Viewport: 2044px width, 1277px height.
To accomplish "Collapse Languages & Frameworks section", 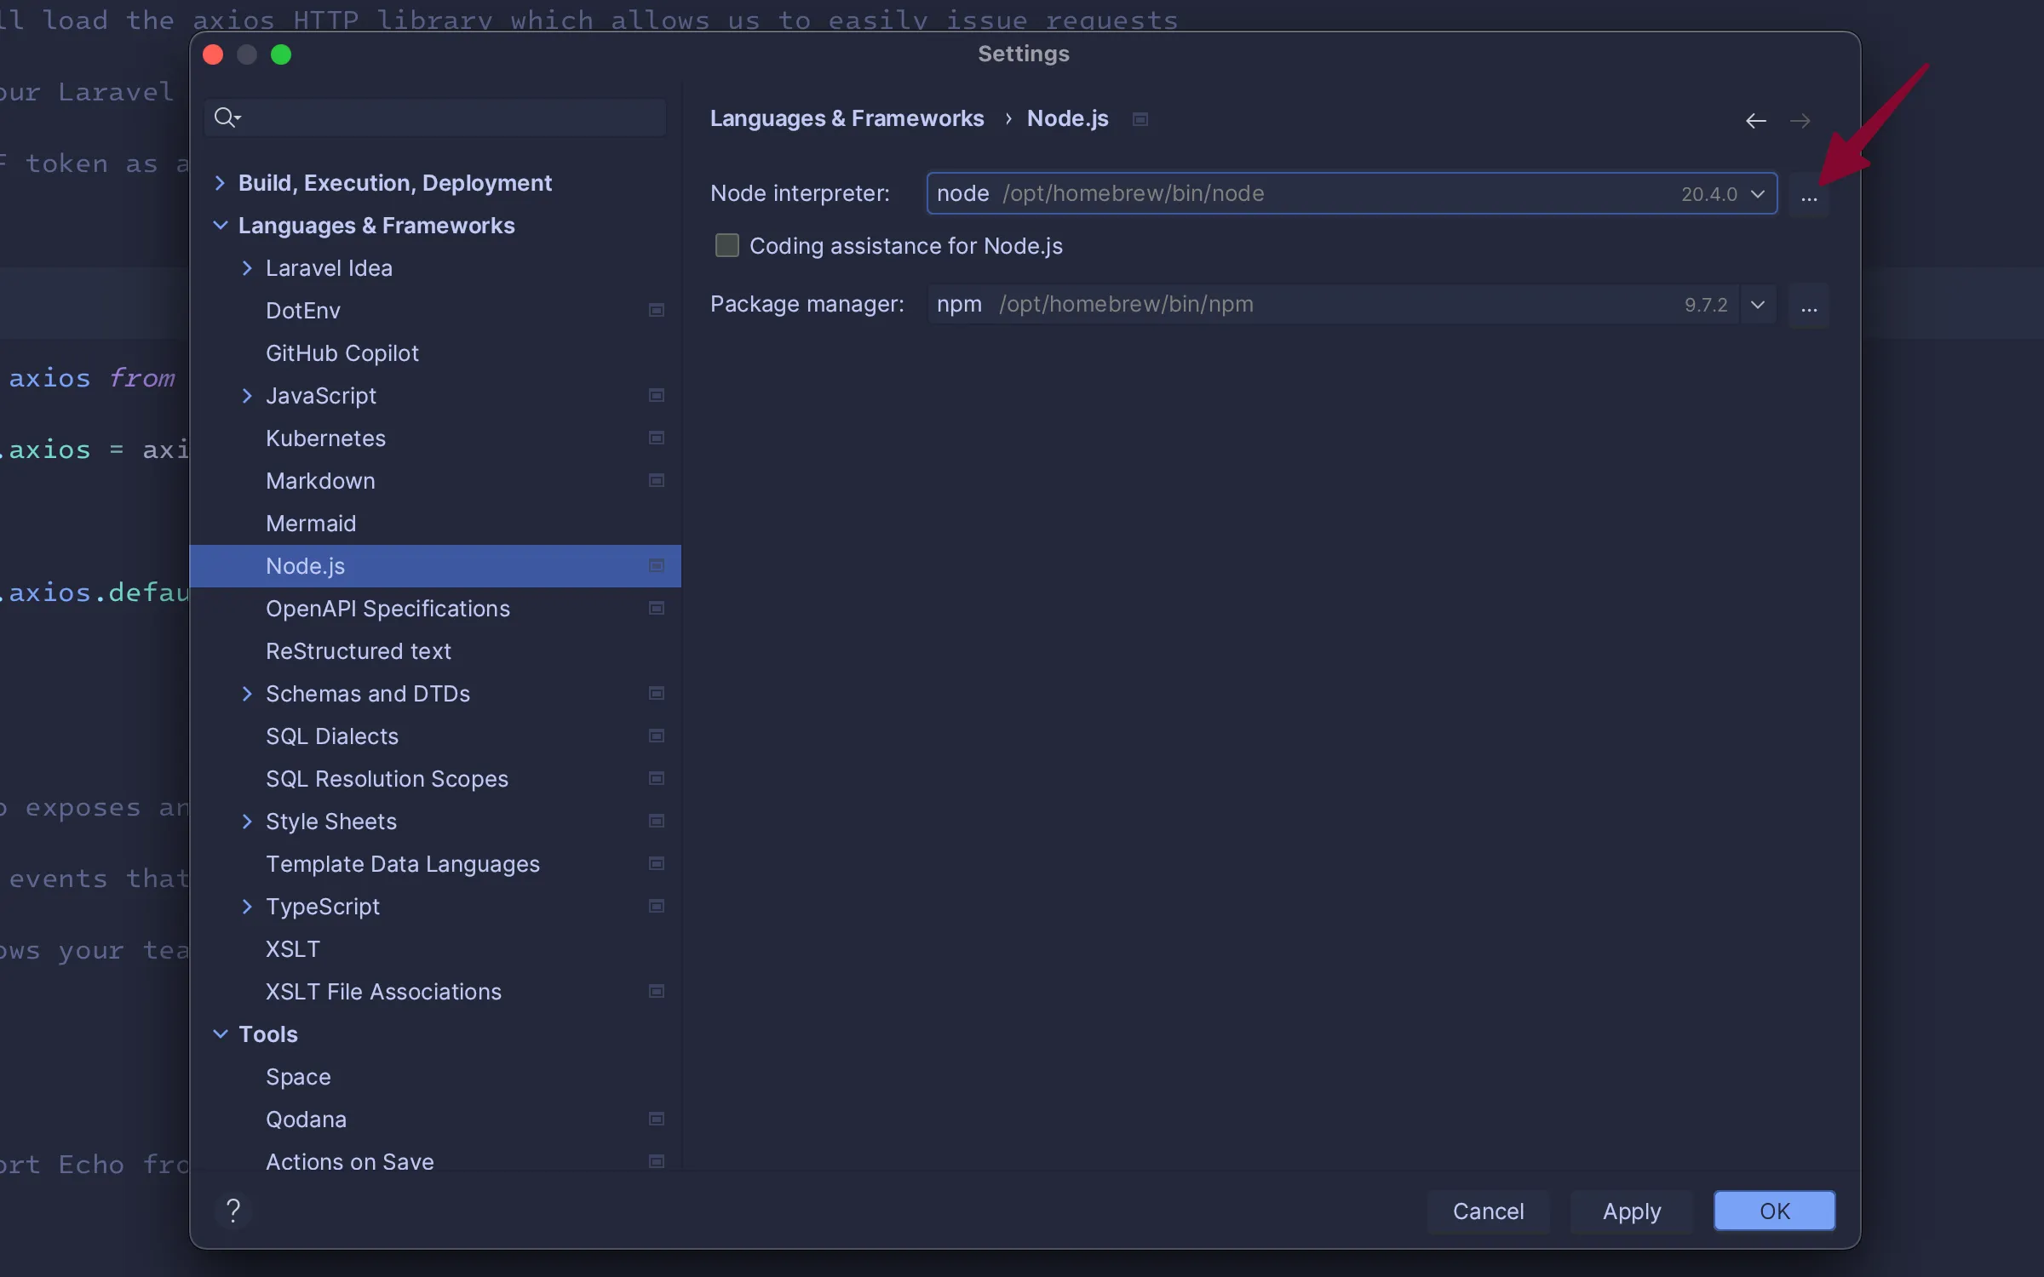I will 220,226.
